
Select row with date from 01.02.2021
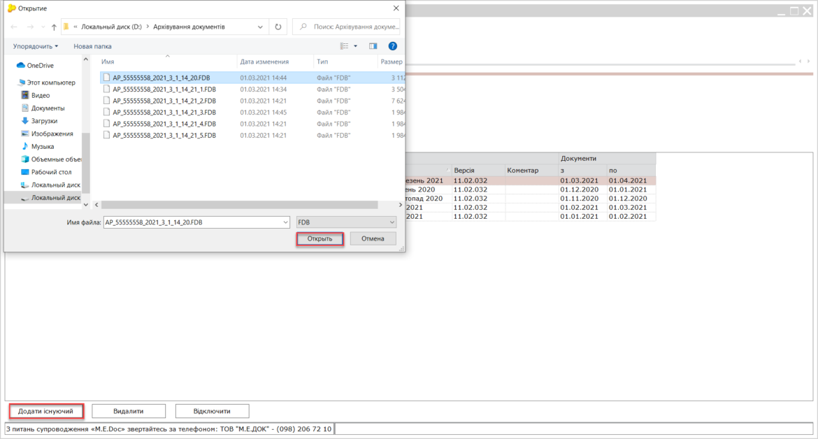pyautogui.click(x=530, y=208)
